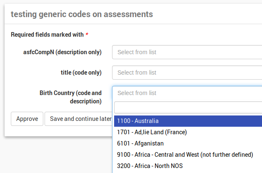The width and height of the screenshot is (262, 173).
Task: Select 9100 - Africa - Central and West
Action: point(185,155)
